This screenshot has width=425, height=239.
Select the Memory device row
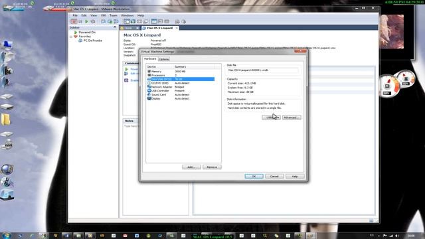[181, 71]
